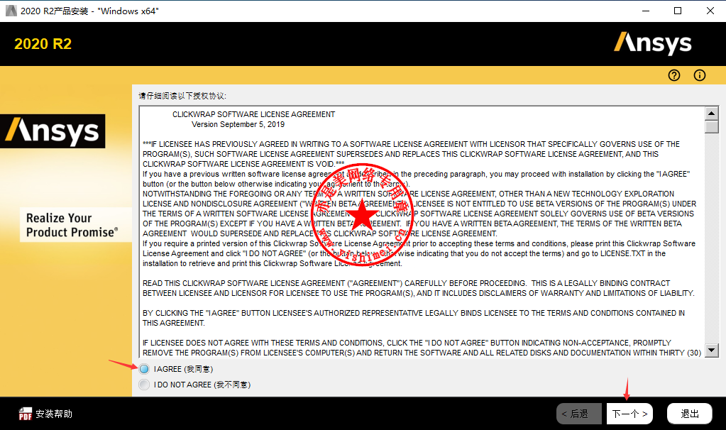This screenshot has height=430, width=726.
Task: Click the Ansys logo in the header
Action: 653,43
